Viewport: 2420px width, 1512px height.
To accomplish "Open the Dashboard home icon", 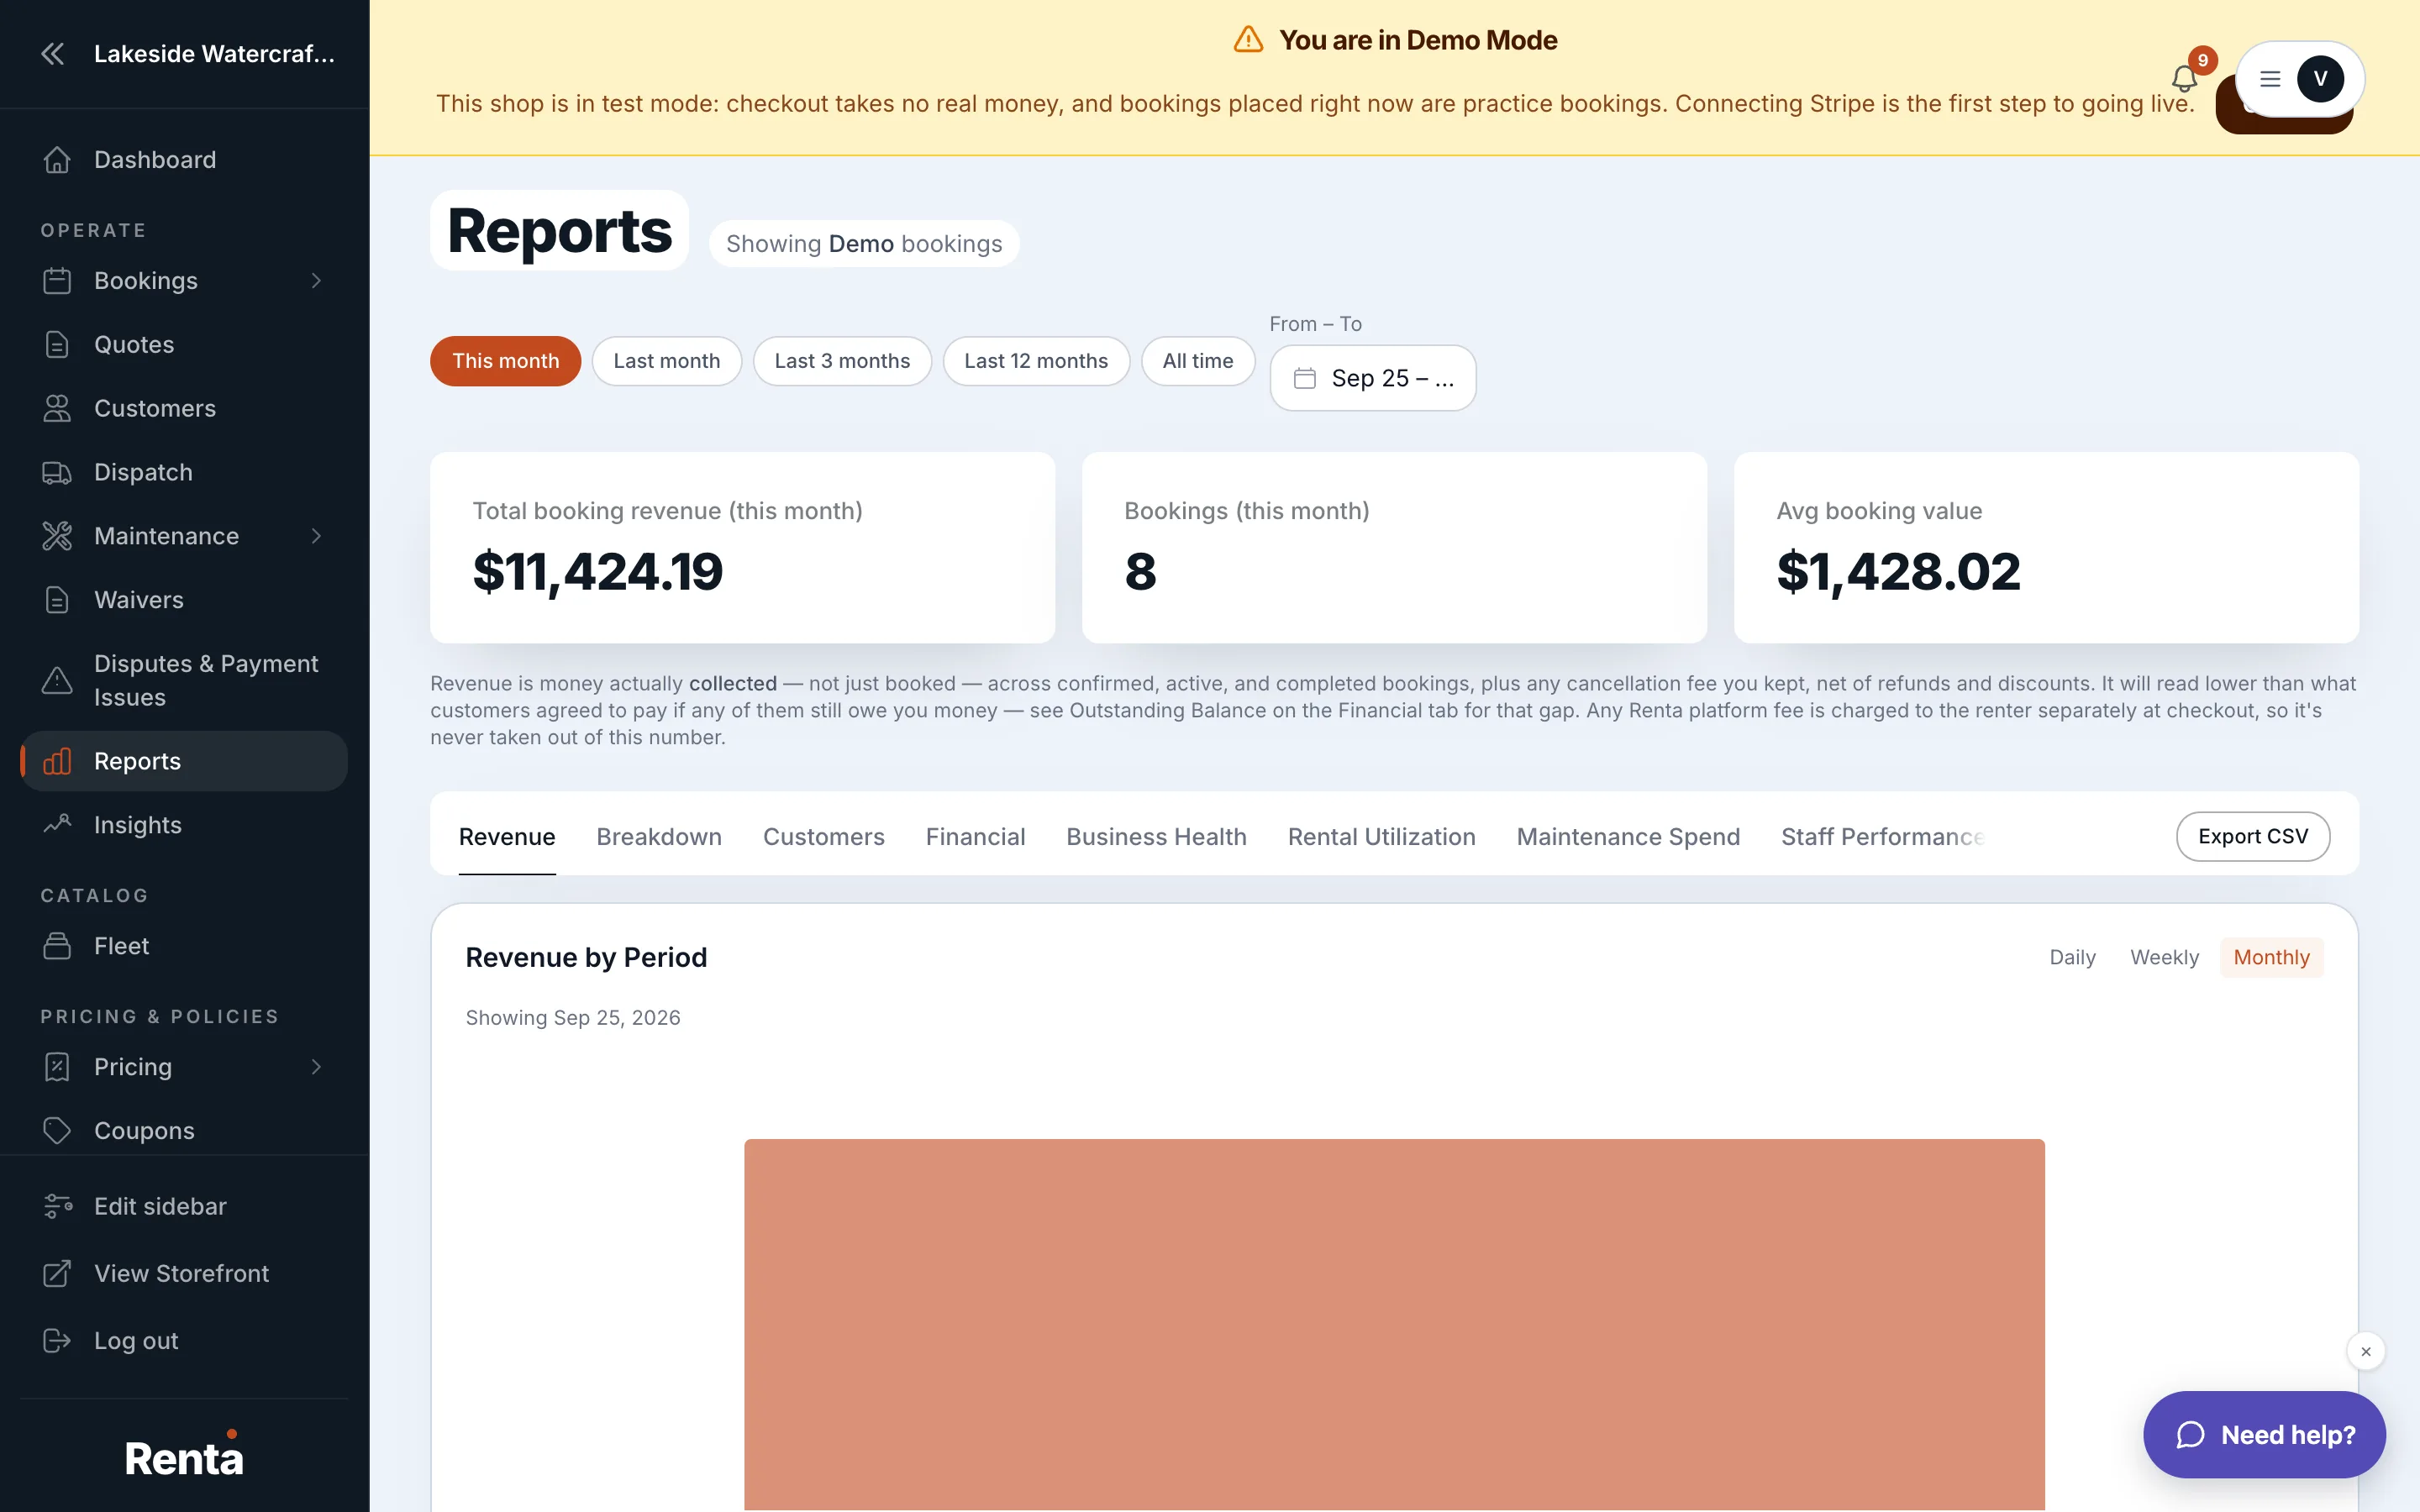I will coord(57,160).
